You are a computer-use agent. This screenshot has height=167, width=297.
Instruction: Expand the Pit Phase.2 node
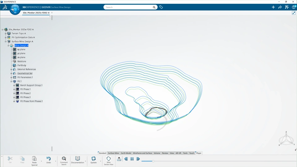click(14, 93)
